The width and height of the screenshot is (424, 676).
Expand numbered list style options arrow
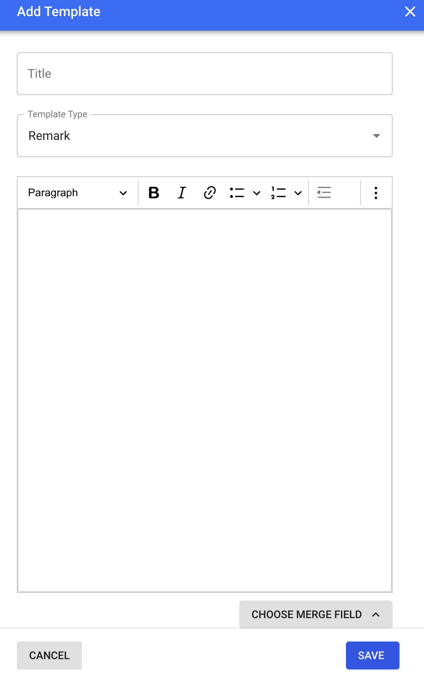point(298,193)
